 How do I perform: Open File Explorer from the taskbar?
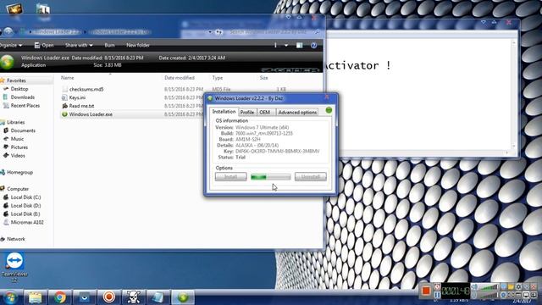(35, 297)
